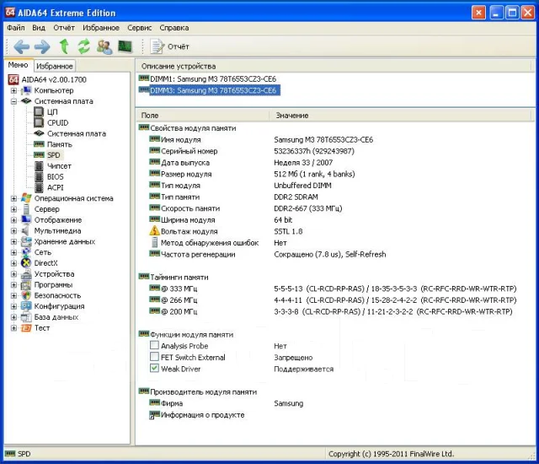The width and height of the screenshot is (539, 464).
Task: Click the Тест icon in tree
Action: click(26, 328)
